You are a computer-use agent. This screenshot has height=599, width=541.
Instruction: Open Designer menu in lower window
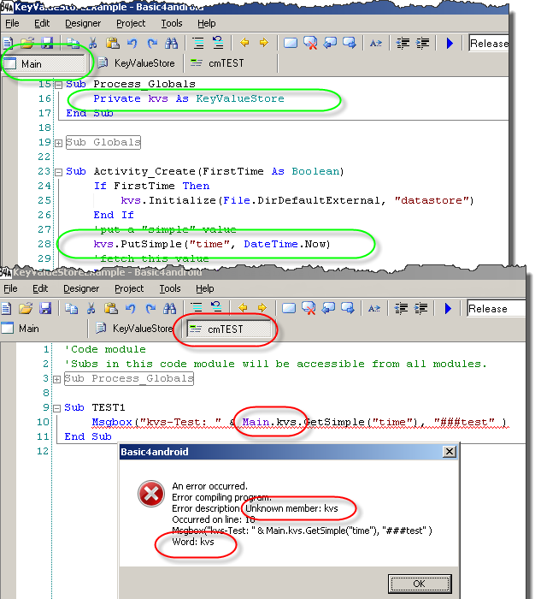click(81, 288)
